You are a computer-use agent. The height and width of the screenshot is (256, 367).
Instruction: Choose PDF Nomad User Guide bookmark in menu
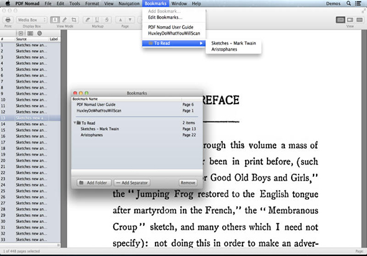tap(174, 27)
